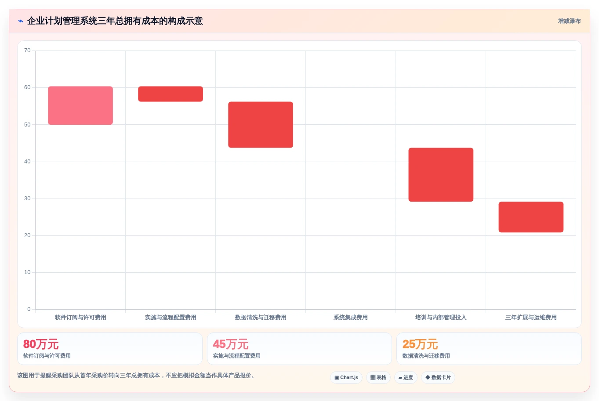Click the y-axis value 40

tap(27, 162)
